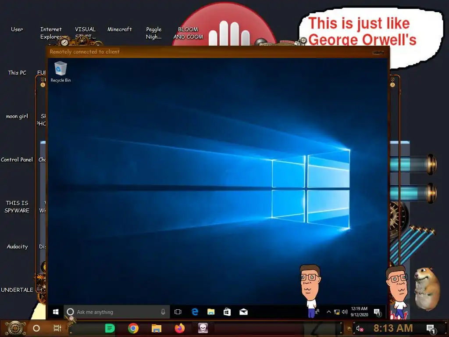The image size is (449, 337).
Task: Open the host clock showing 8:13 AM
Action: pos(393,328)
